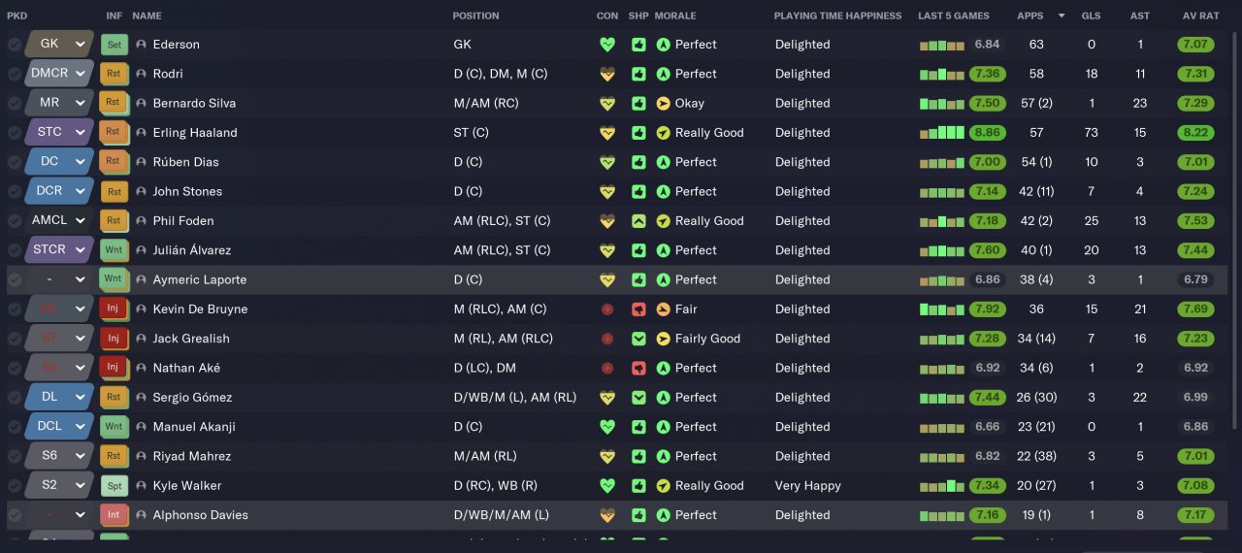Click Julián Álvarez's Wnt wanted badge
Viewport: 1242px width, 553px height.
click(x=114, y=250)
